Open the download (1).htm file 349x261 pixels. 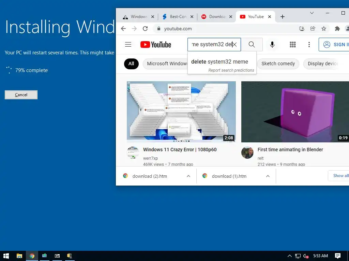tap(229, 176)
